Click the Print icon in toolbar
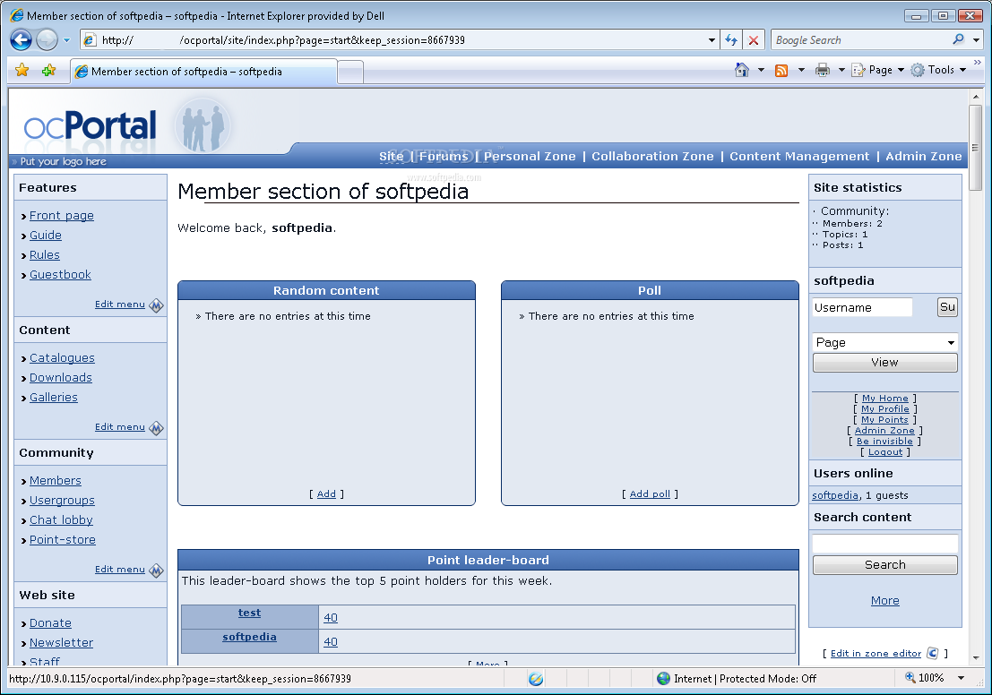Image resolution: width=992 pixels, height=695 pixels. coord(822,70)
